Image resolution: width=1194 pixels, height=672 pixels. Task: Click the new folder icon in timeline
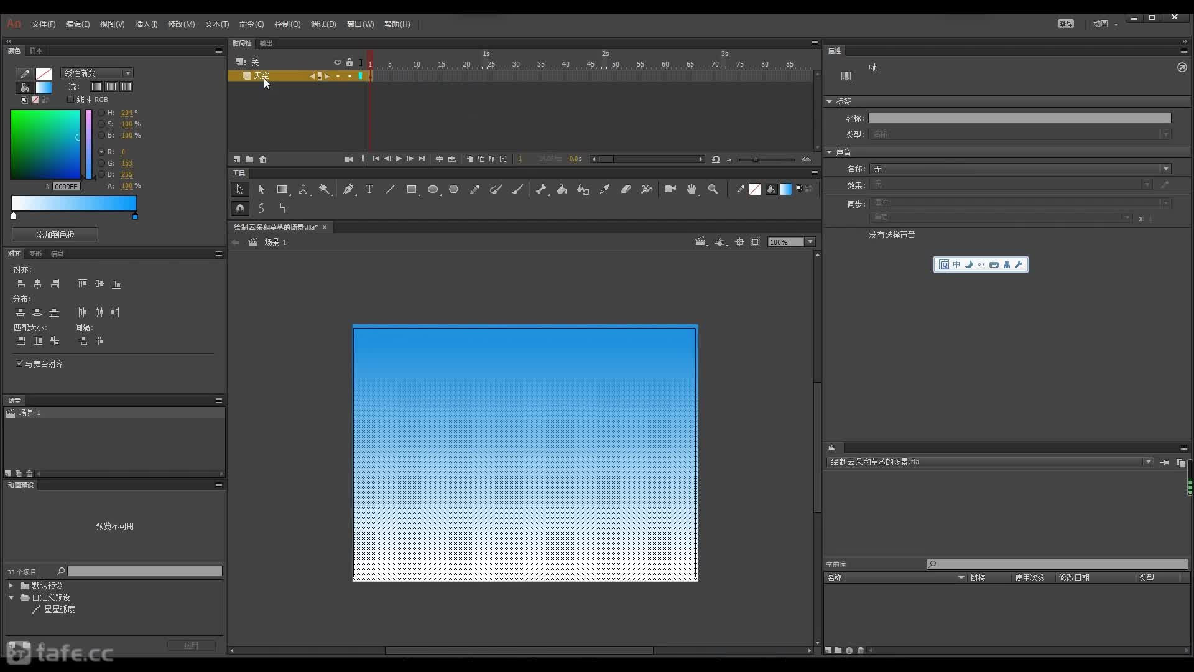pyautogui.click(x=249, y=159)
